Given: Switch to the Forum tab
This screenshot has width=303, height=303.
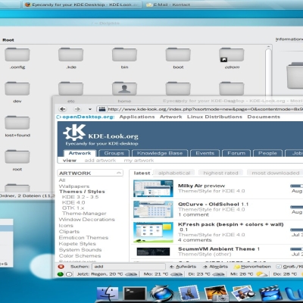Looking at the screenshot, I should point(236,153).
